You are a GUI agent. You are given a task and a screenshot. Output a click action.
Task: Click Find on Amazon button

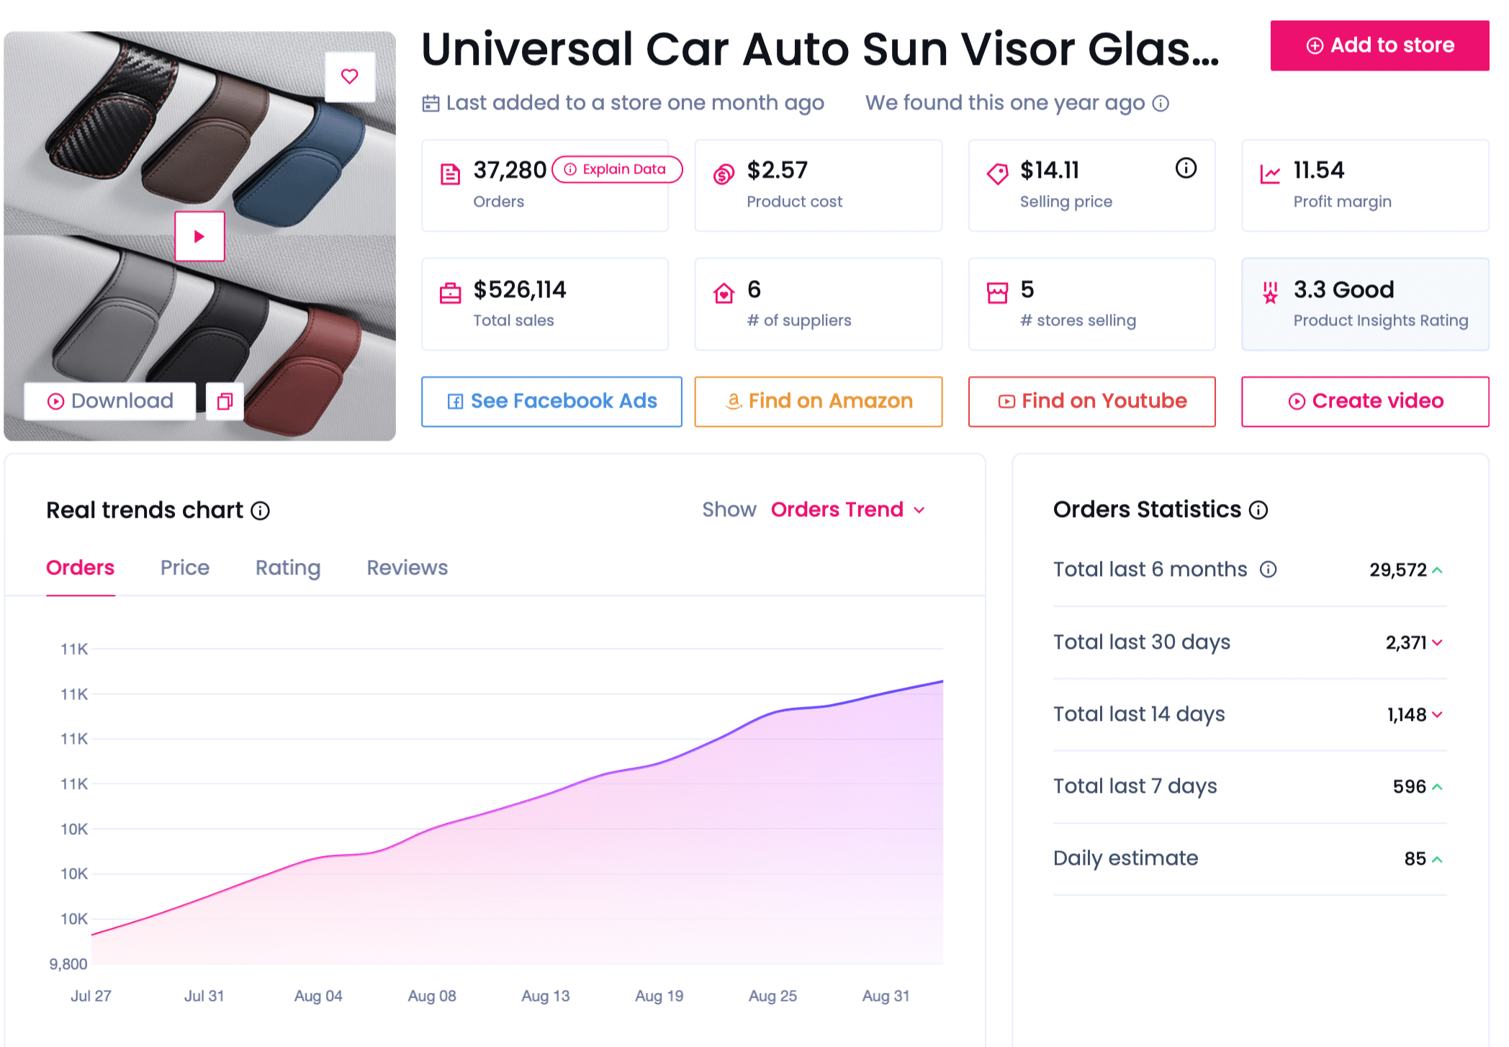[x=818, y=401]
